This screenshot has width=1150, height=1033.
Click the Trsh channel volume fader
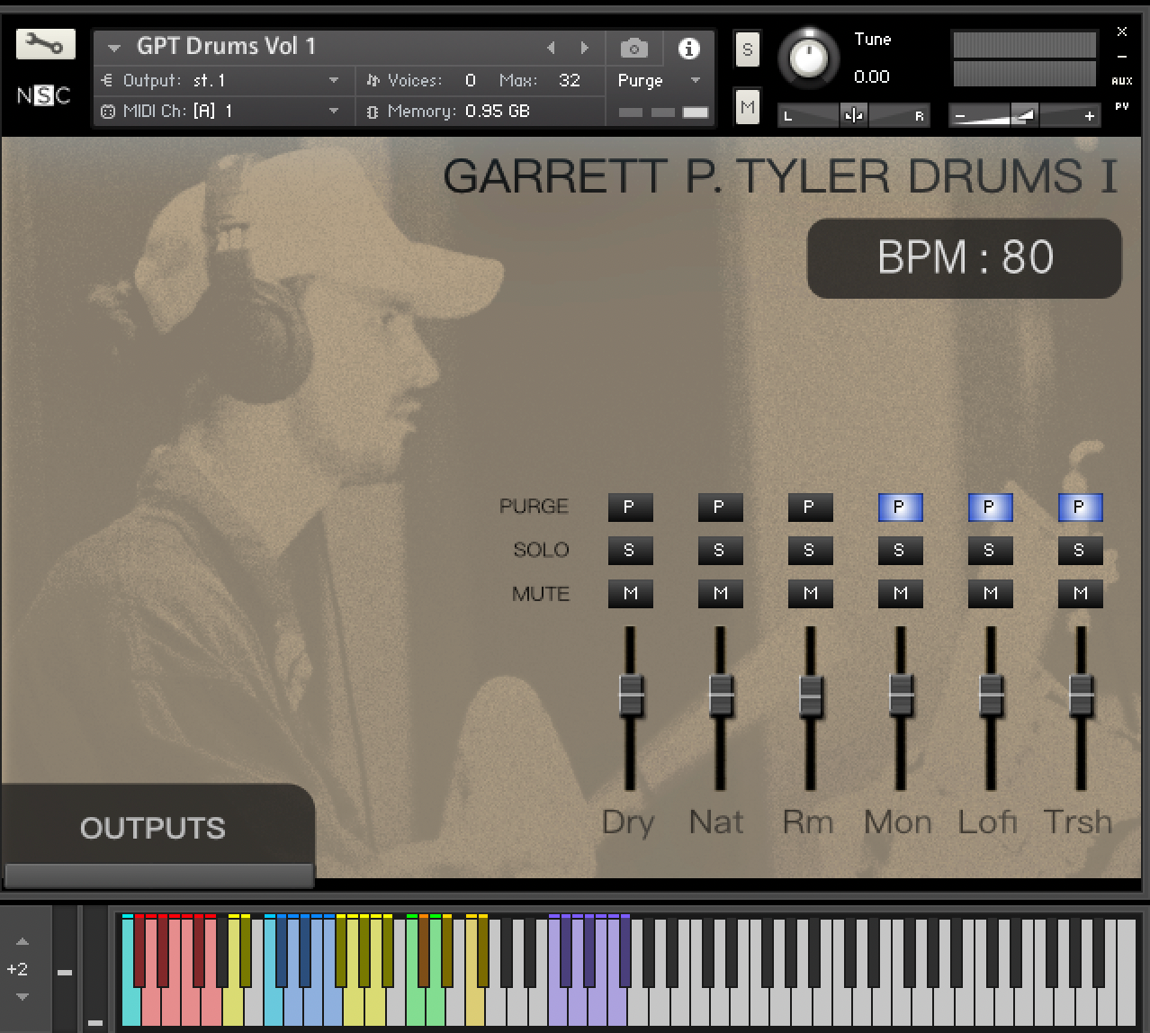(x=1081, y=696)
